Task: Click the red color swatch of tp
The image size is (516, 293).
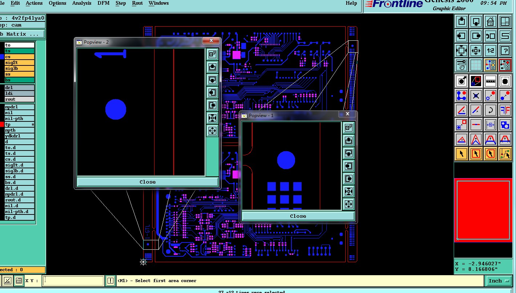Action: pos(2,124)
